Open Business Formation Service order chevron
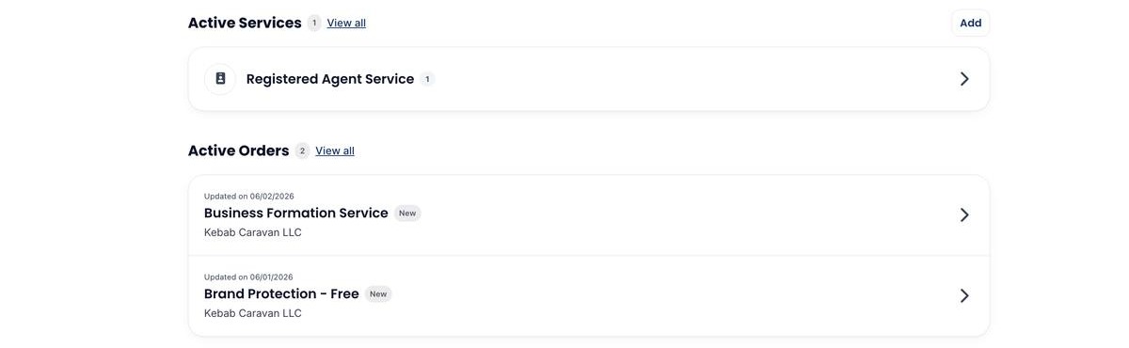The image size is (1129, 348). coord(964,215)
